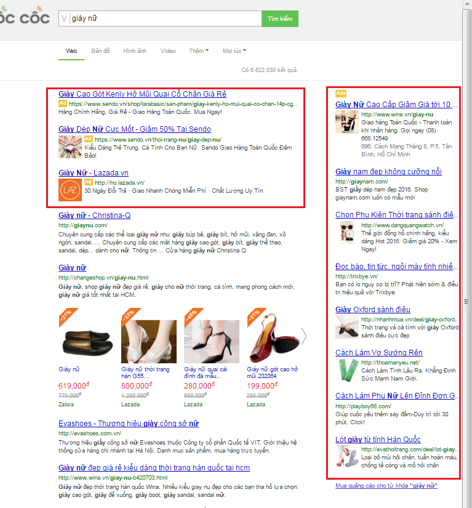Screen dimensions: 472x508
Task: Click the page vertical scrollbar
Action: coord(466,302)
